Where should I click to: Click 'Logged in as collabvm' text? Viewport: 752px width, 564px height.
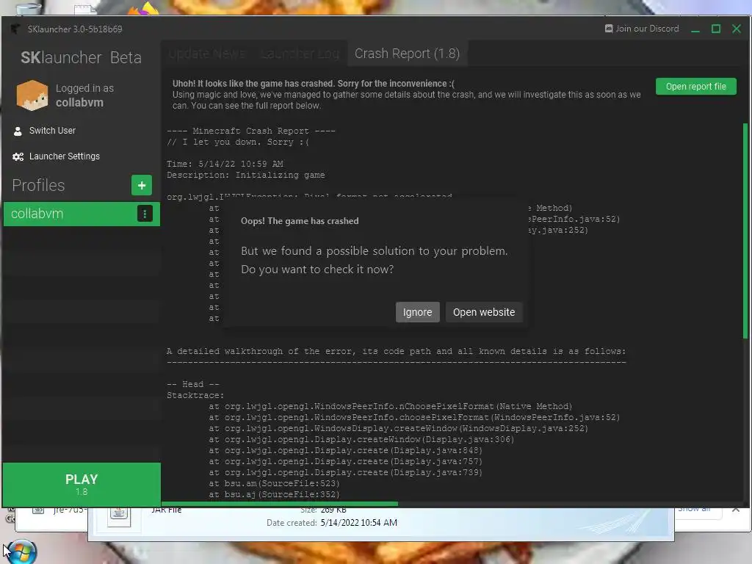84,95
